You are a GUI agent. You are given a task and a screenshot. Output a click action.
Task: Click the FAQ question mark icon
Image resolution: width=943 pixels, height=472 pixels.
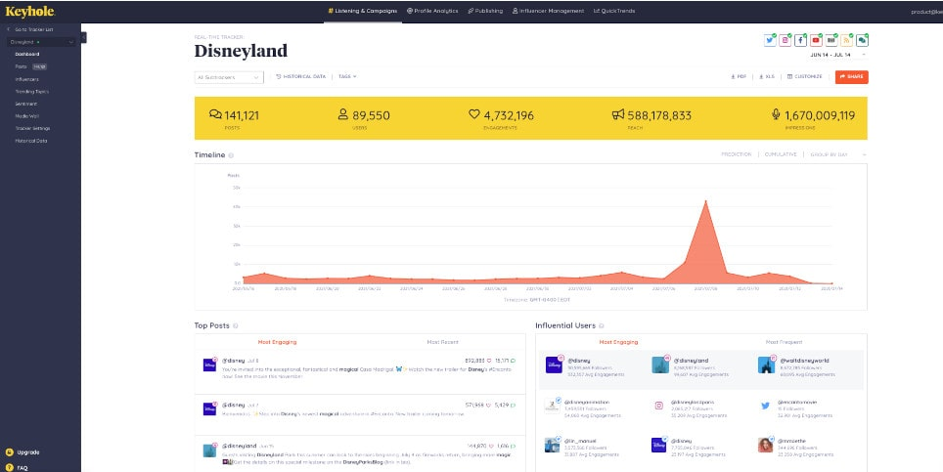click(9, 468)
